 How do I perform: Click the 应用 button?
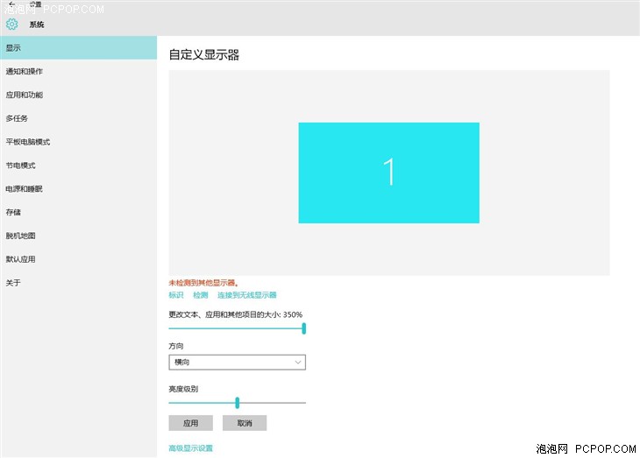pyautogui.click(x=190, y=423)
